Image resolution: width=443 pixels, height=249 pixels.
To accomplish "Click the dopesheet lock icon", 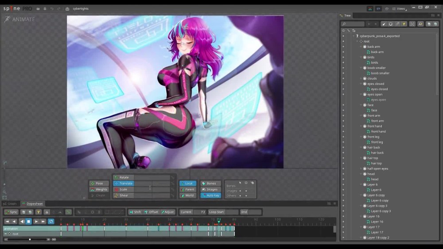I will pos(47,212).
